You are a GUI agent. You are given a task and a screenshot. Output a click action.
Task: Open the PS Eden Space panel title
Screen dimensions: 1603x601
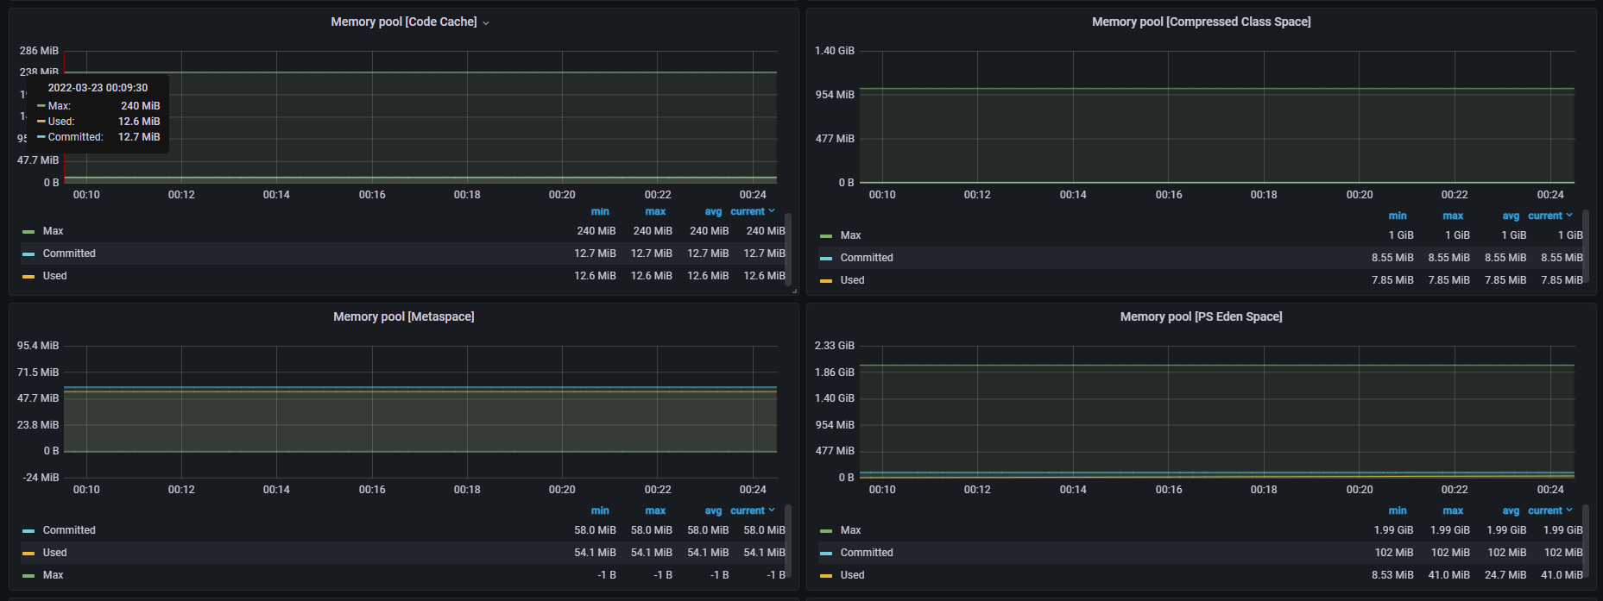(x=1201, y=316)
